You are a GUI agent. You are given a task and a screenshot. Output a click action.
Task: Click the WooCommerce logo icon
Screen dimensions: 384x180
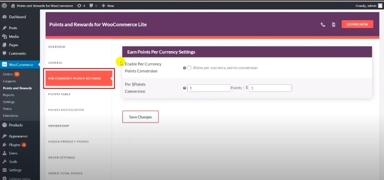coord(4,64)
